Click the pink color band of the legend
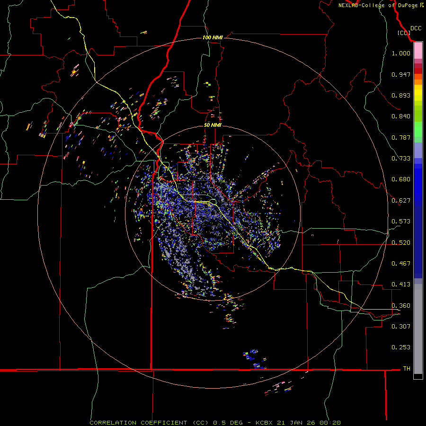This screenshot has width=426, height=426. 418,51
